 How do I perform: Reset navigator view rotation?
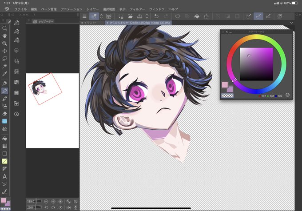pyautogui.click(x=60, y=207)
